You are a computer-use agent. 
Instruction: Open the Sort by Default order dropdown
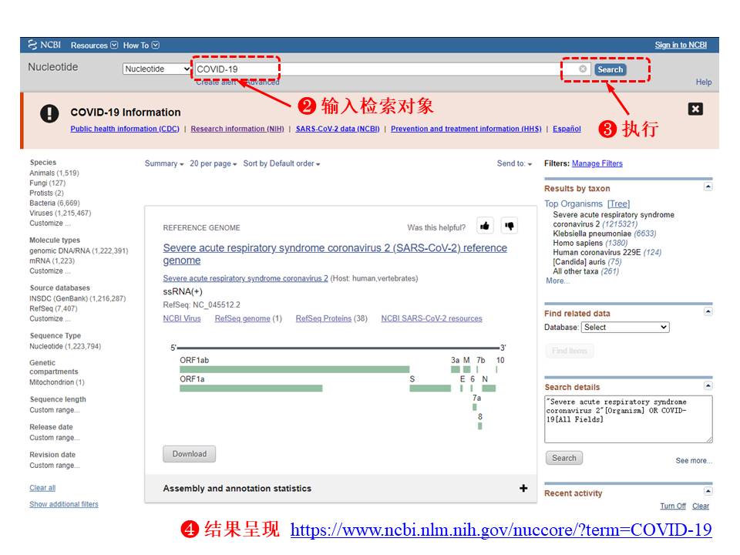click(x=281, y=164)
